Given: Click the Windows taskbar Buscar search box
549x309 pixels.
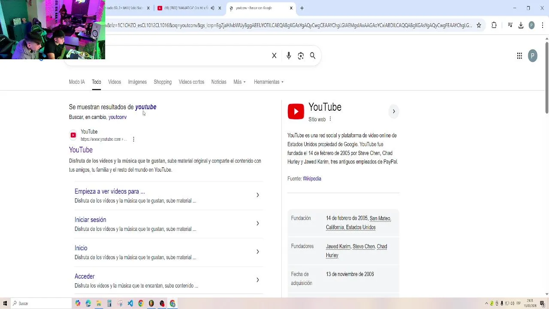Looking at the screenshot, I should coord(41,303).
